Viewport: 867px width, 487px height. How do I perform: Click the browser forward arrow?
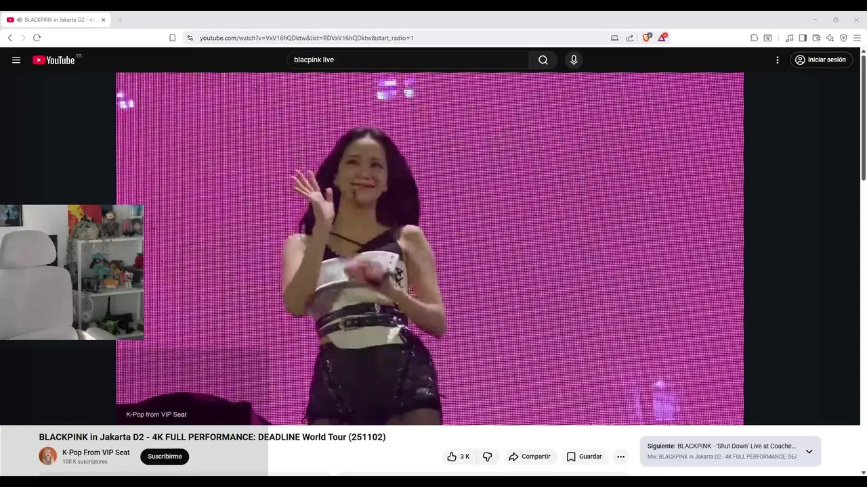(23, 38)
